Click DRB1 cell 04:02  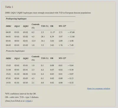click(8, 45)
